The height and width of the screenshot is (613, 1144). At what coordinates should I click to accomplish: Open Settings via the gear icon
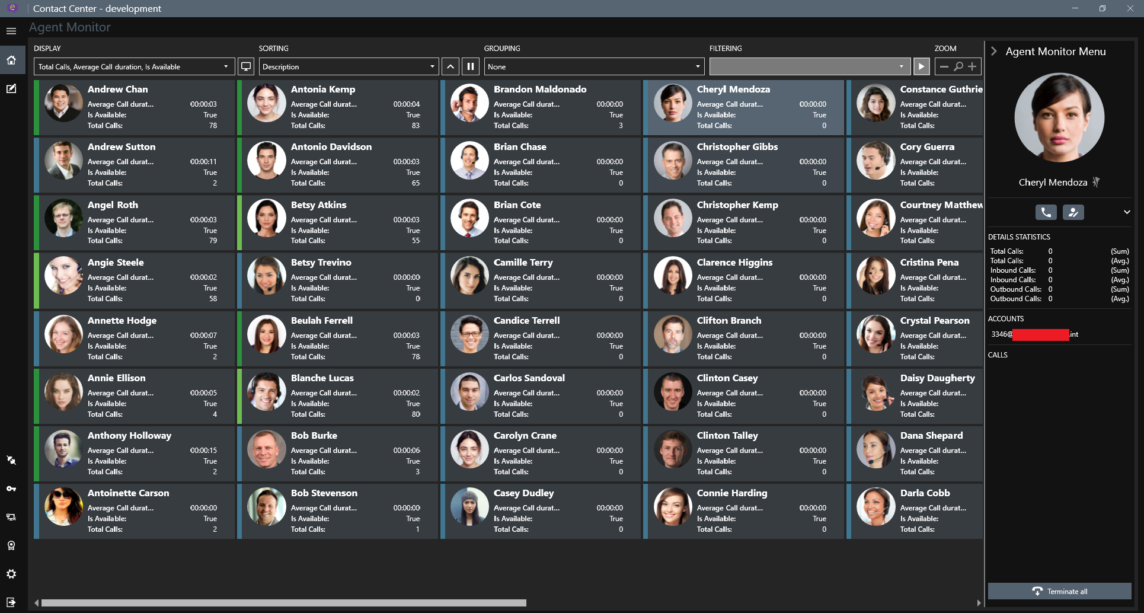click(11, 574)
